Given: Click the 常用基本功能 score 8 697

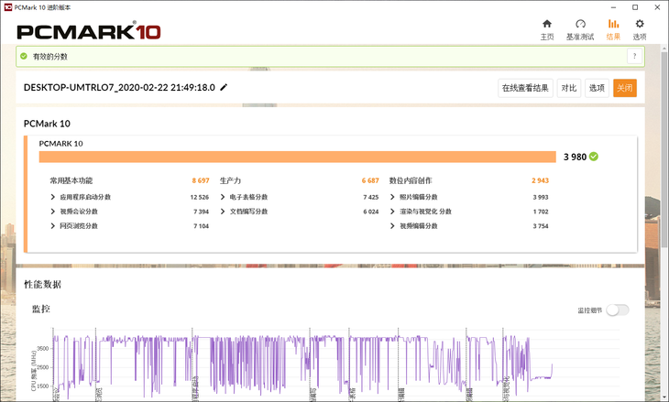Looking at the screenshot, I should [201, 180].
